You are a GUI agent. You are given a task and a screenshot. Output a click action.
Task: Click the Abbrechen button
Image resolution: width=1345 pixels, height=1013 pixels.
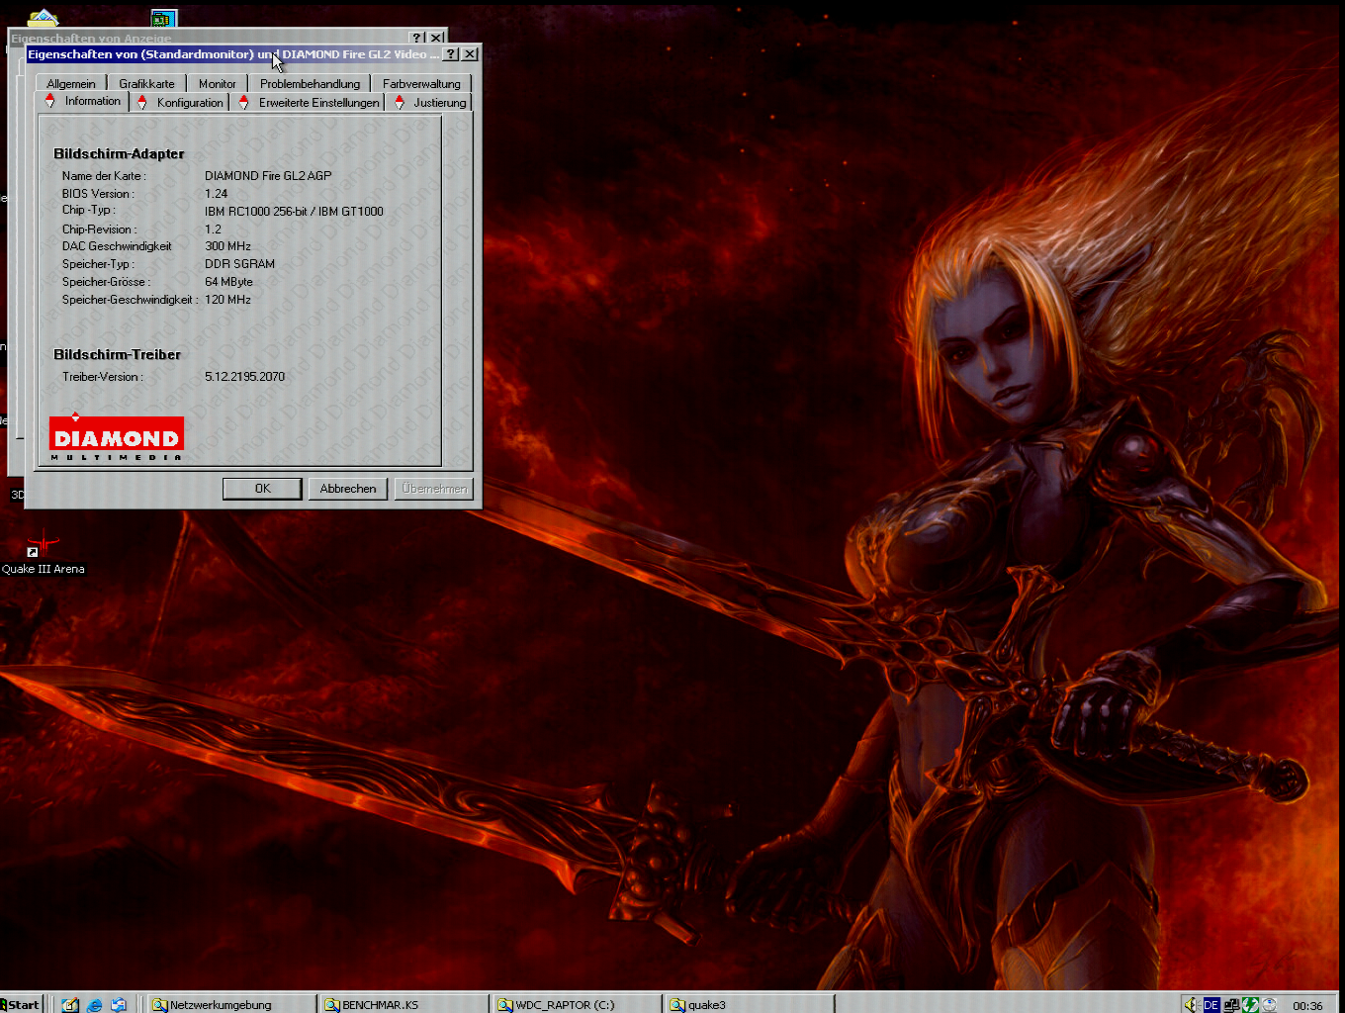tap(348, 489)
